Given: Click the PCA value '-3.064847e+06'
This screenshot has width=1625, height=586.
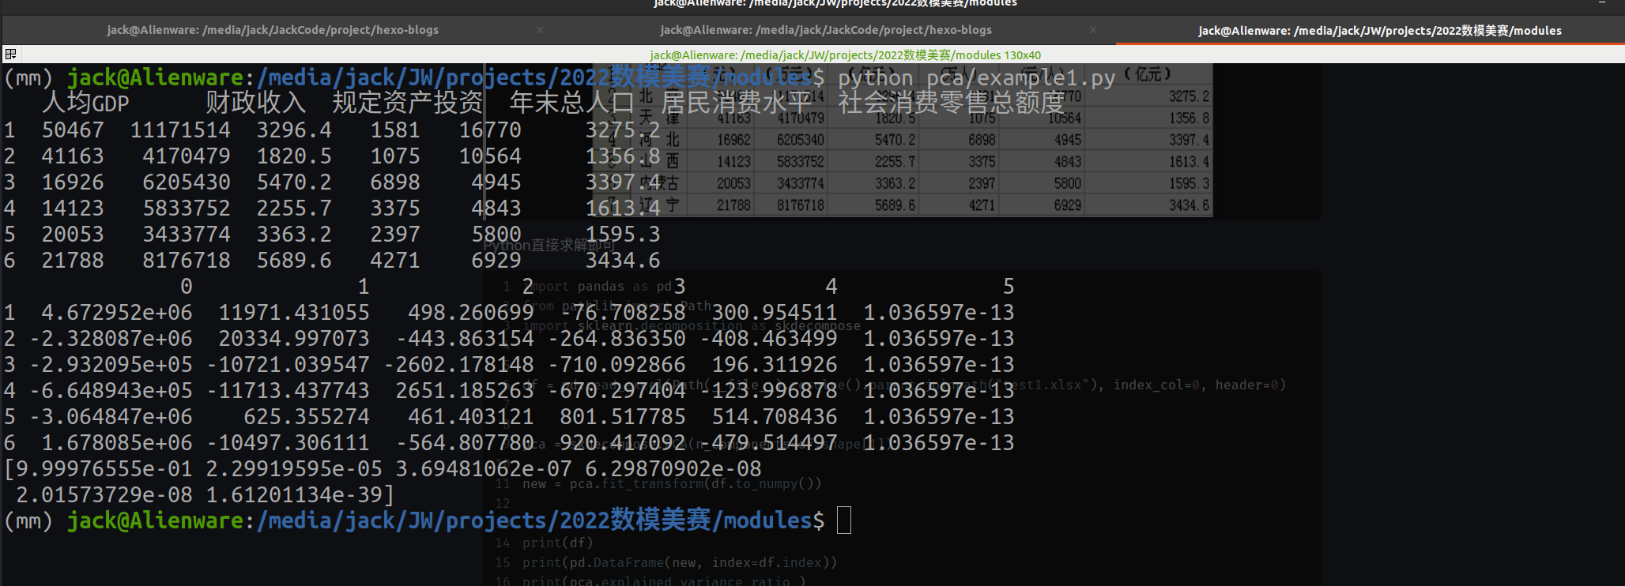Looking at the screenshot, I should (x=111, y=416).
